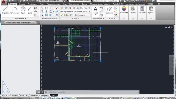Click the command line input field
Image resolution: width=176 pixels, height=99 pixels.
click(92, 92)
